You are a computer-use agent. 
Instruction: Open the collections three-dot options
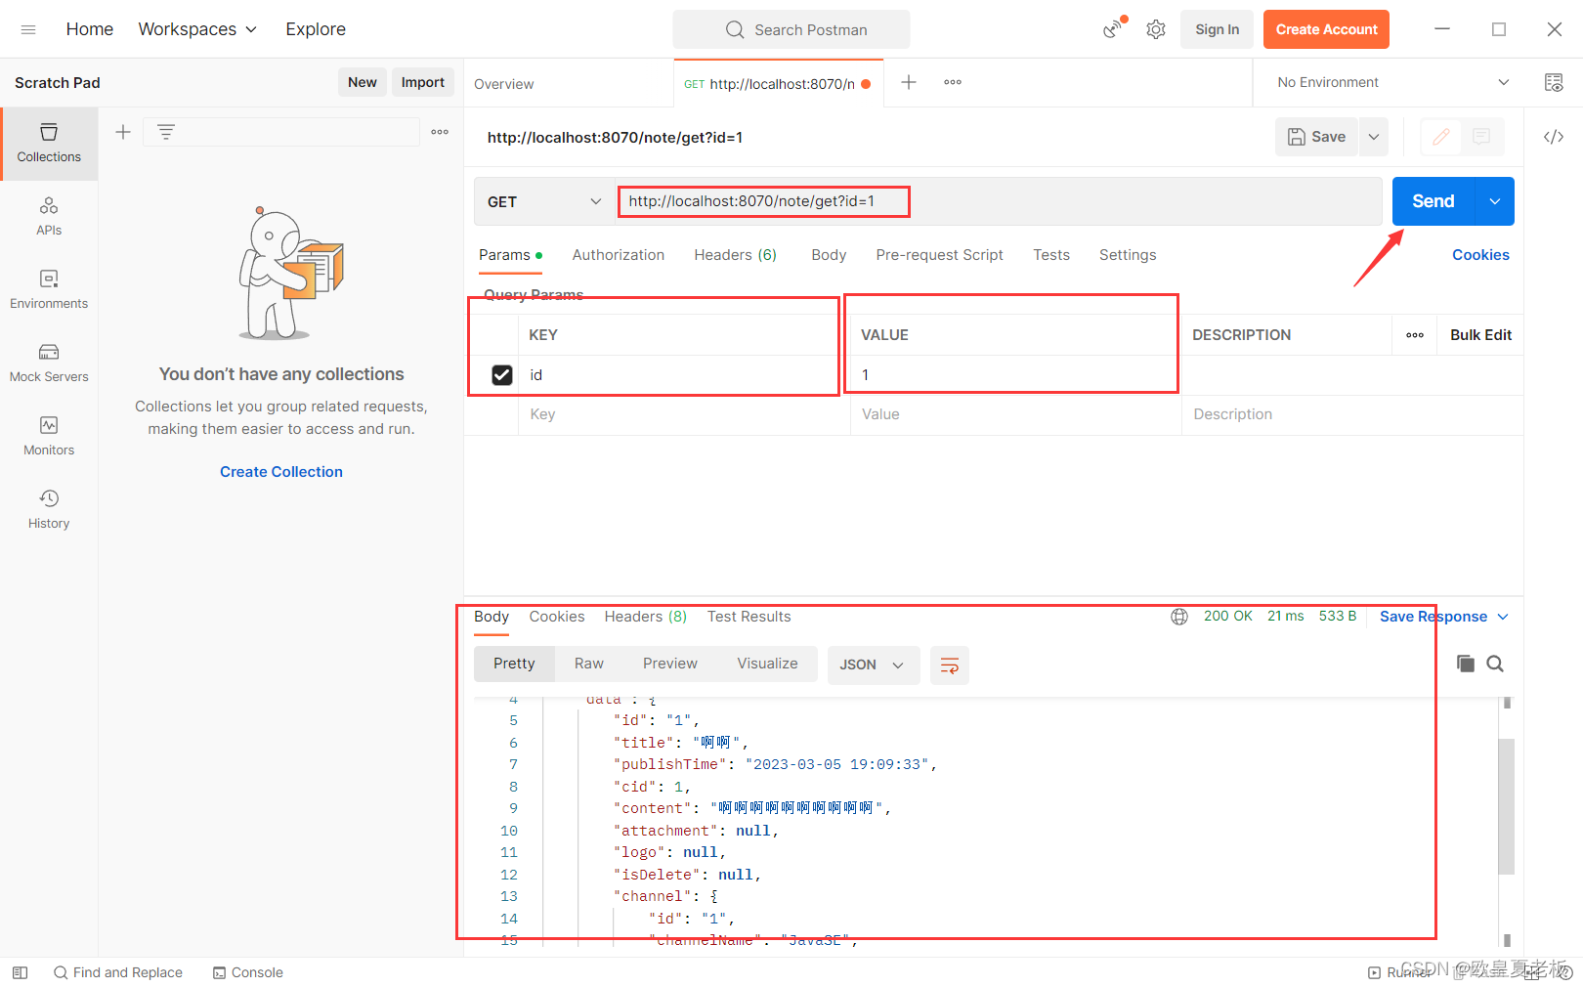(x=440, y=132)
